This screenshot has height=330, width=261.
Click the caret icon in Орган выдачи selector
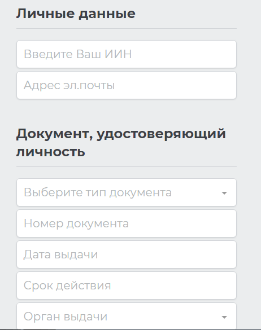(224, 317)
